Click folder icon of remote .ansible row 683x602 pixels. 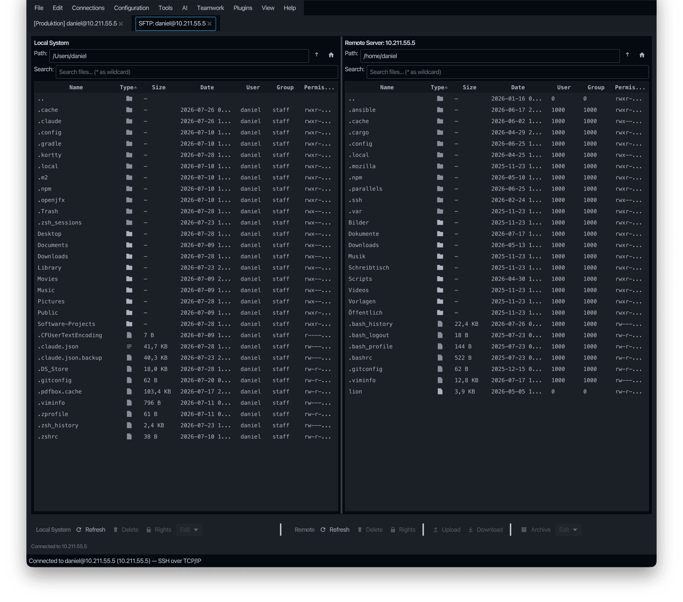click(440, 110)
